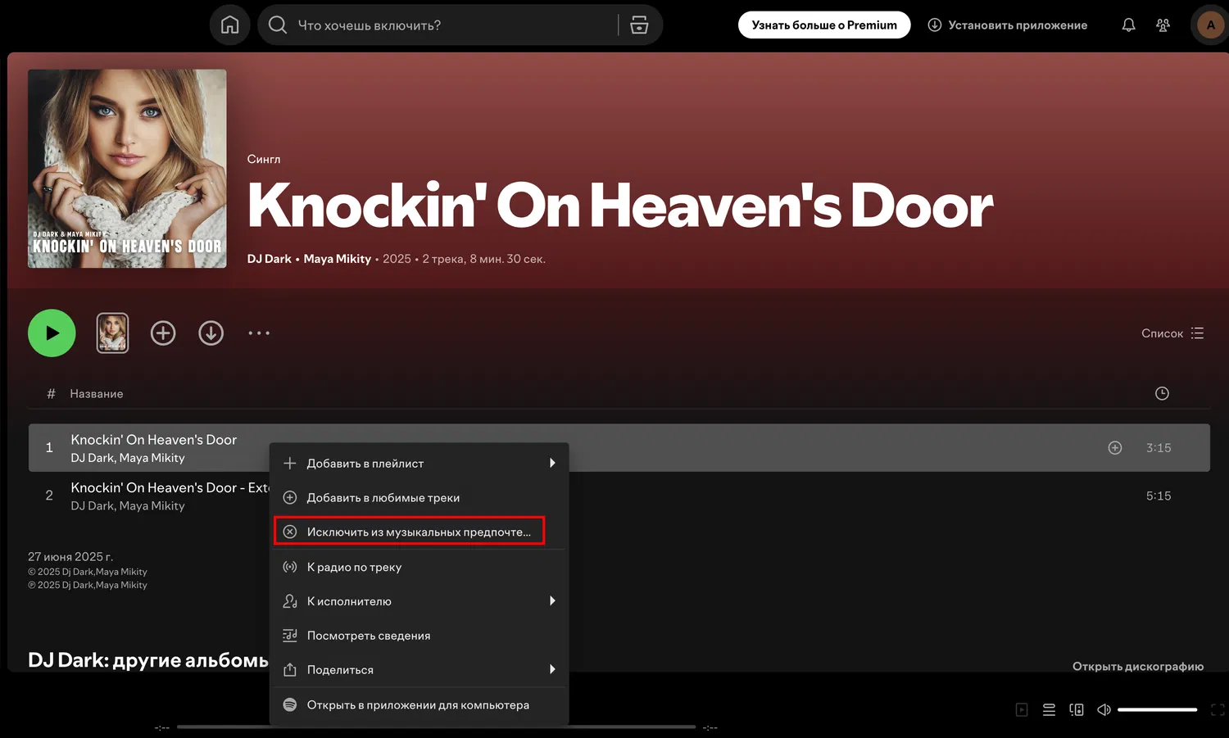This screenshot has width=1229, height=738.
Task: Click the large "Knockin' On Heaven's Door" heading
Action: (620, 206)
